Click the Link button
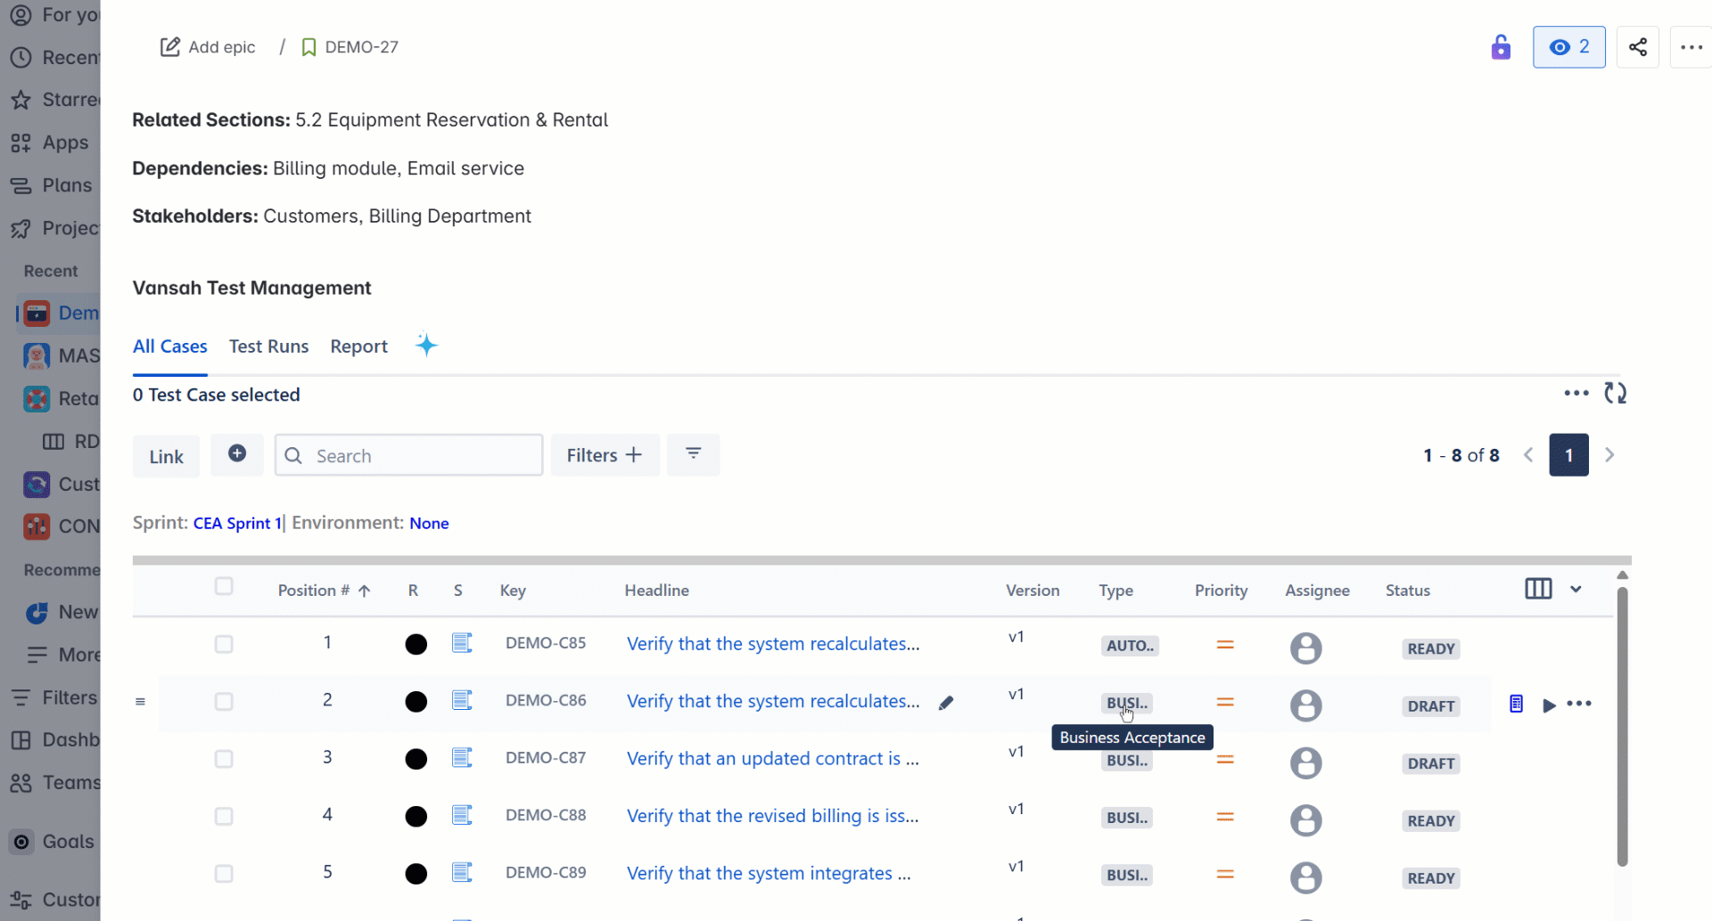This screenshot has width=1712, height=921. click(166, 456)
